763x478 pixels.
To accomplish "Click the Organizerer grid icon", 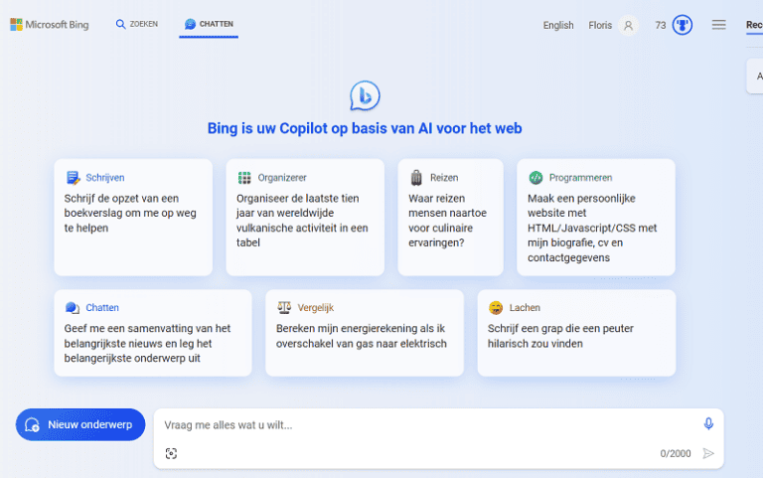I will coord(244,178).
